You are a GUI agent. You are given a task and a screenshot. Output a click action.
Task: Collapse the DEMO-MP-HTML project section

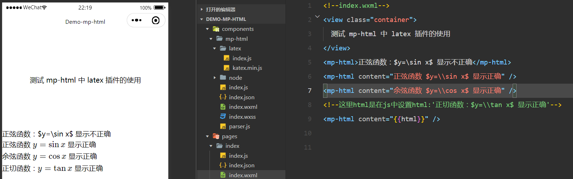tap(202, 19)
